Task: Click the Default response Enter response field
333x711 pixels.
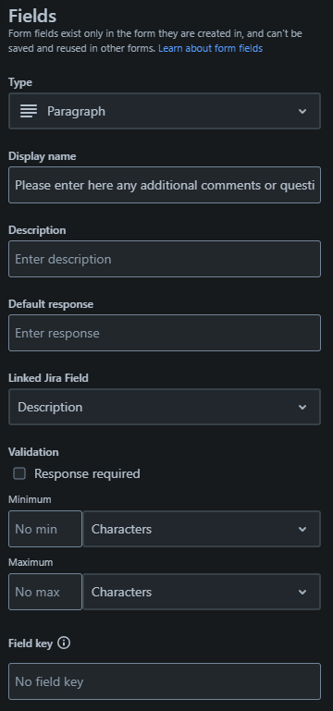Action: tap(165, 333)
